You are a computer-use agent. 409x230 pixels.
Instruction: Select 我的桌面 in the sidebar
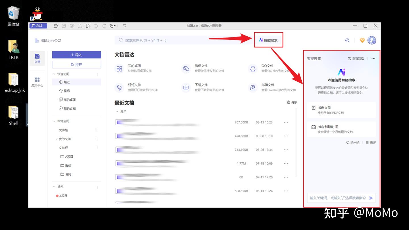pos(67,100)
